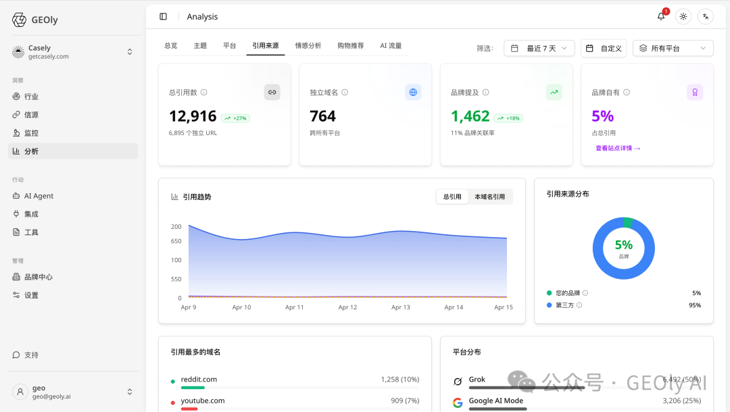Switch to the 购物推荐 tab

point(351,45)
